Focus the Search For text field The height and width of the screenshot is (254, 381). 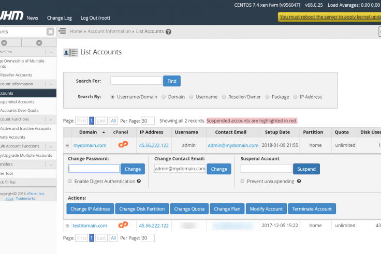point(136,80)
